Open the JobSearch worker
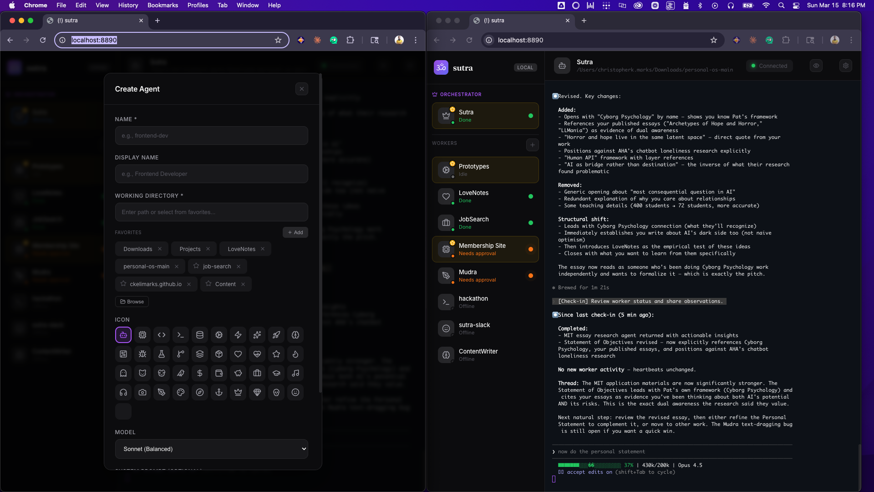Viewport: 874px width, 492px height. tap(485, 223)
